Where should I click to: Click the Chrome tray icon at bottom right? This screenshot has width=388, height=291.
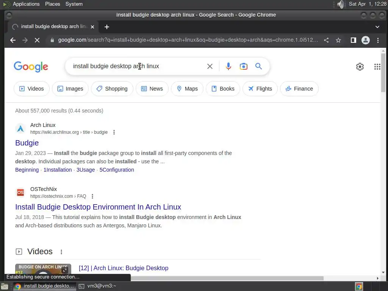click(359, 286)
